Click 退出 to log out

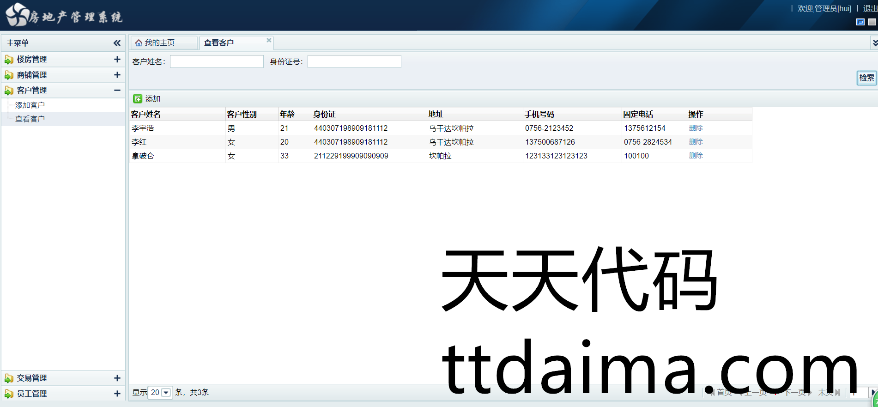870,8
